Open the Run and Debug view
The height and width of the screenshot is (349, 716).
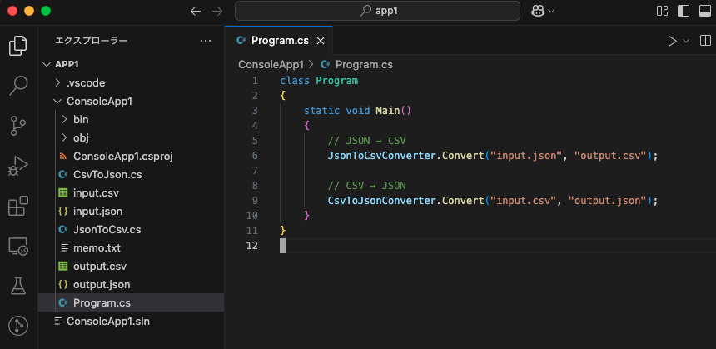pos(18,165)
